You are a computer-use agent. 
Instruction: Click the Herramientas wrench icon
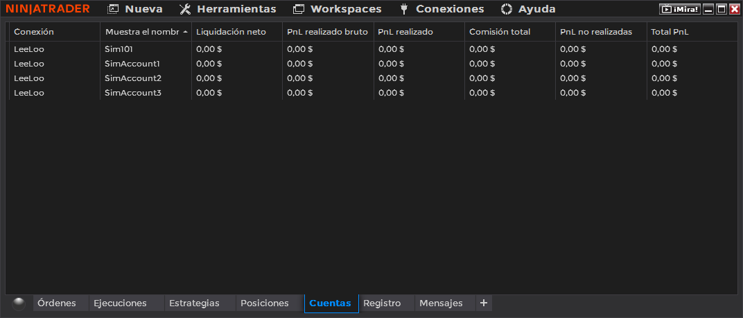185,9
